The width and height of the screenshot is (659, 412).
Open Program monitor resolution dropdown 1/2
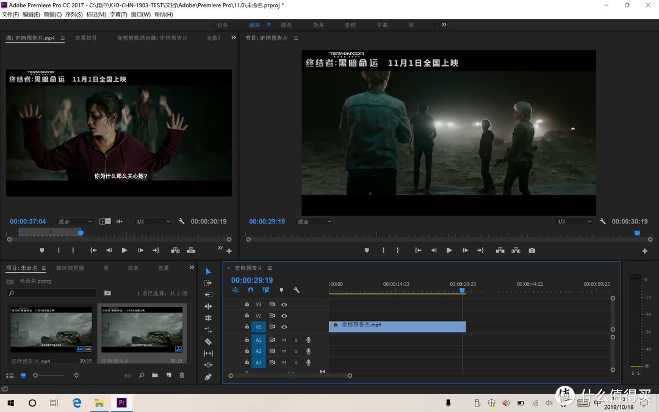(x=574, y=222)
